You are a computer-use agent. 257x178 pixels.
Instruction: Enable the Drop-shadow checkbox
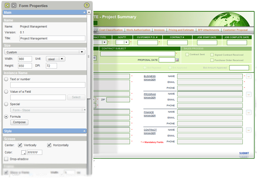pos(6,159)
